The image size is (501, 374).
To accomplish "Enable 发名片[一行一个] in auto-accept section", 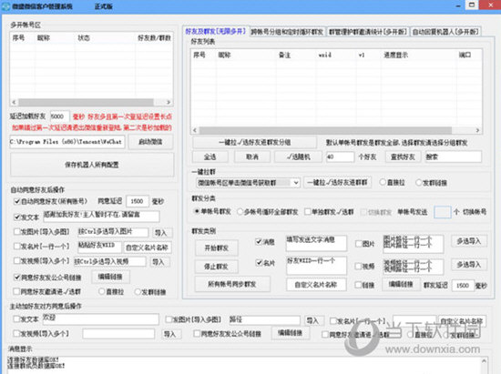I will point(17,246).
